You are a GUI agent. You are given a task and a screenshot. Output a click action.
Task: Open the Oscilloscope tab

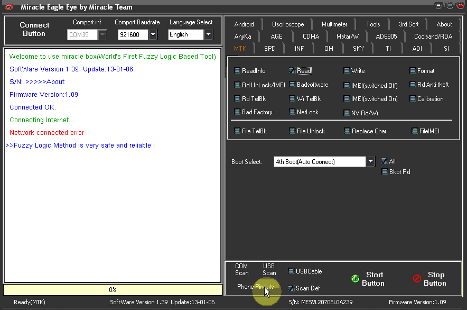(x=288, y=24)
